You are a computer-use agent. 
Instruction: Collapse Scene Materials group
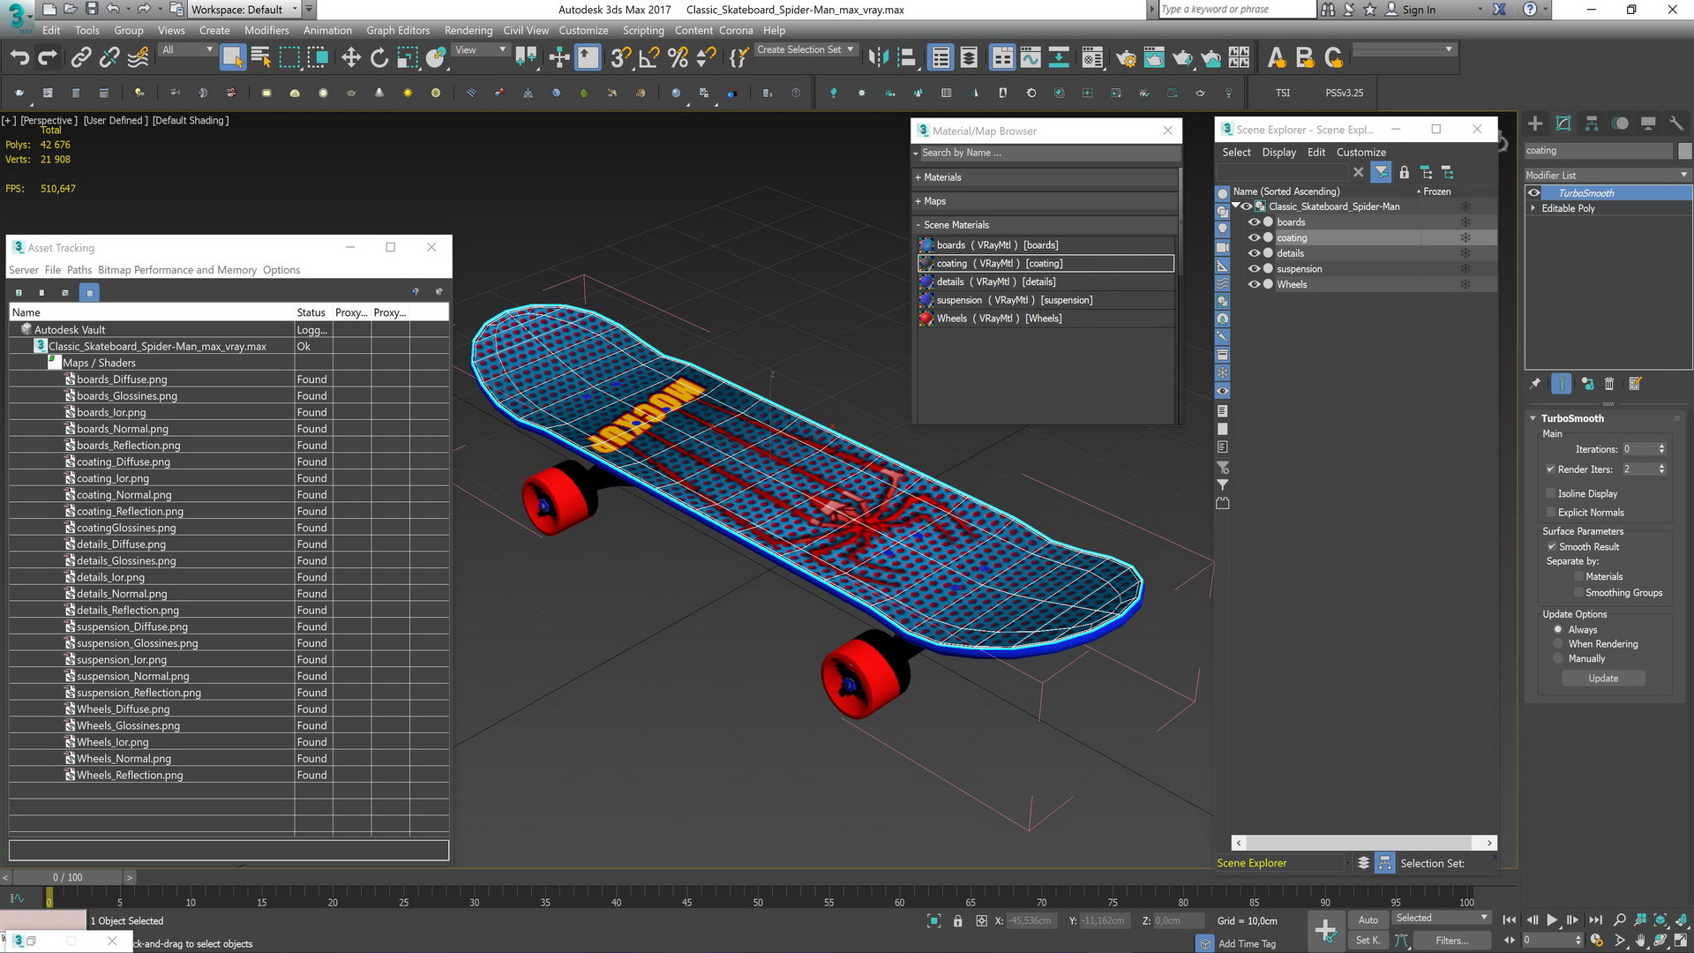click(x=918, y=225)
